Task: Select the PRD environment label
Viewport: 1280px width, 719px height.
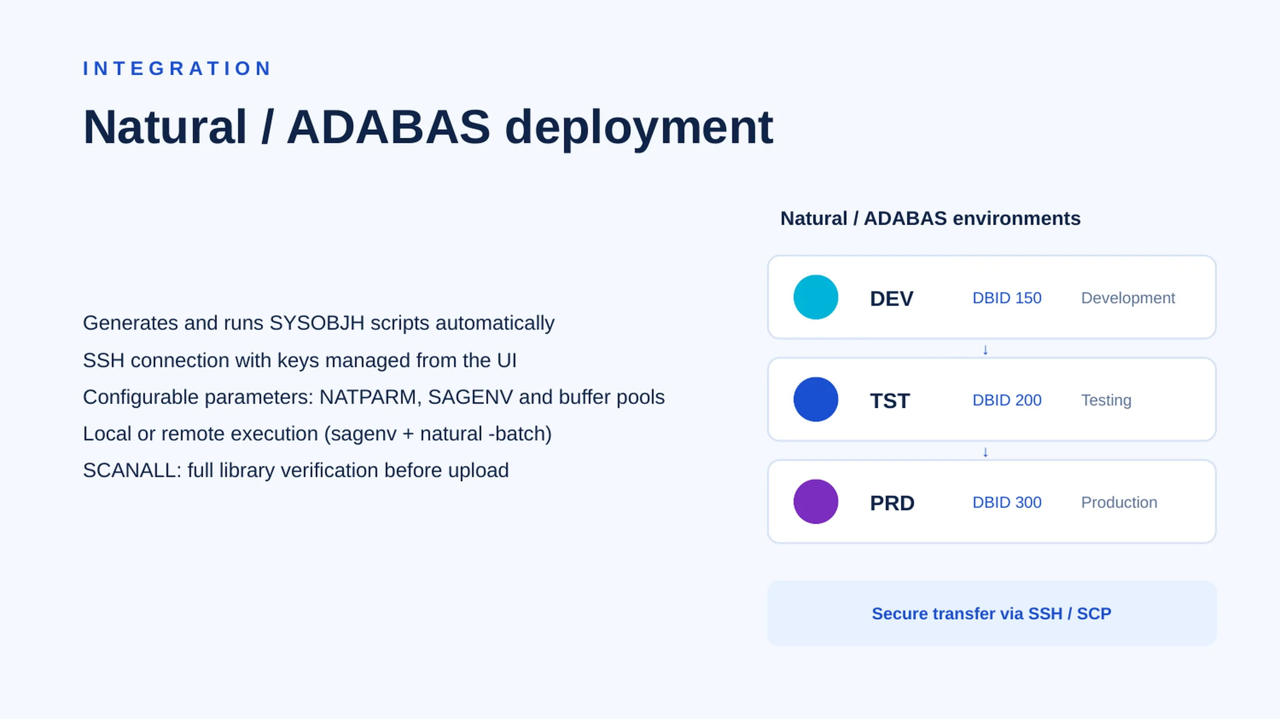Action: pyautogui.click(x=892, y=503)
